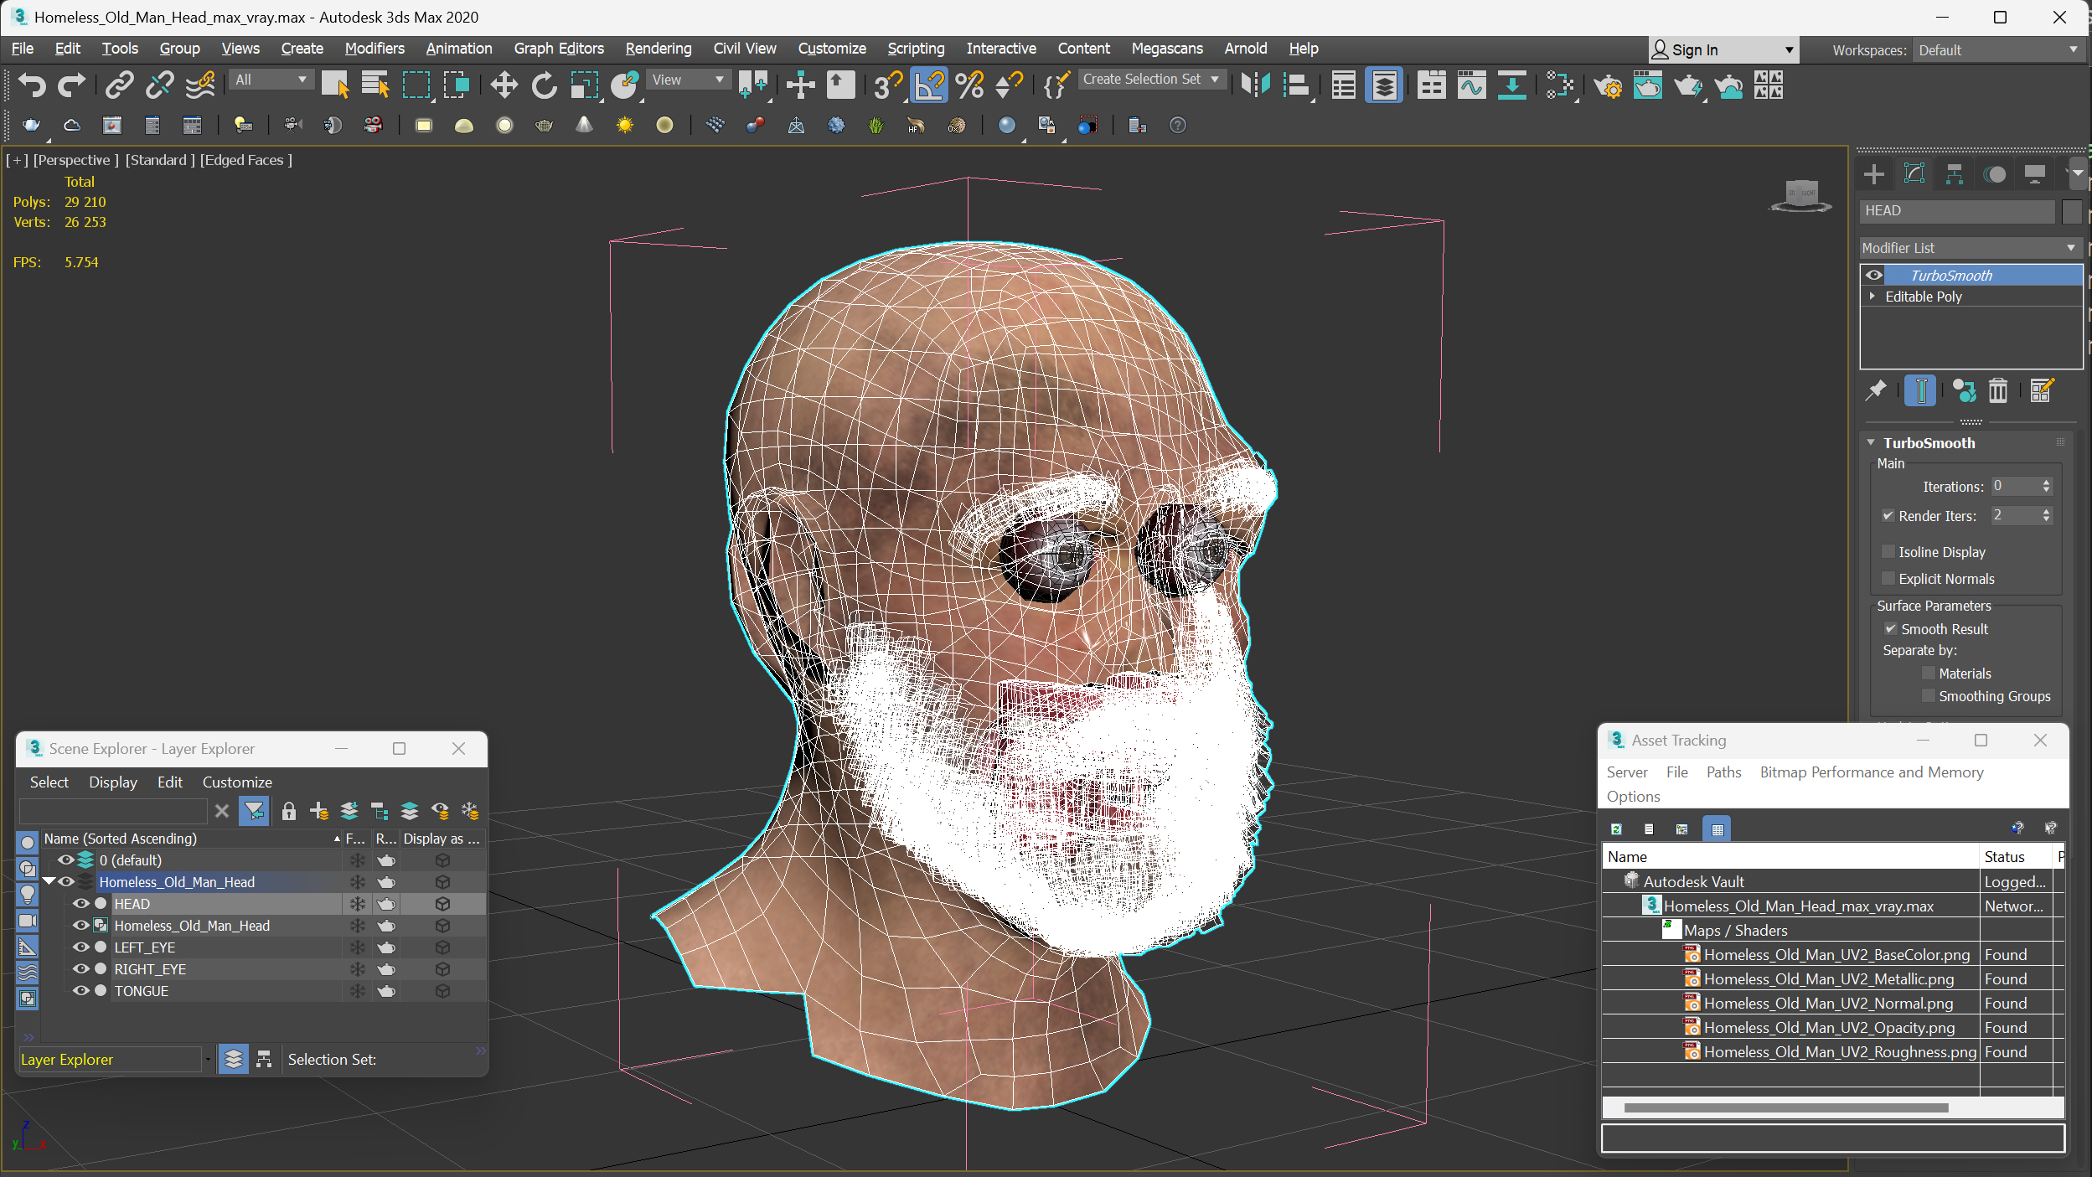Click the Undo arrow icon

[32, 85]
